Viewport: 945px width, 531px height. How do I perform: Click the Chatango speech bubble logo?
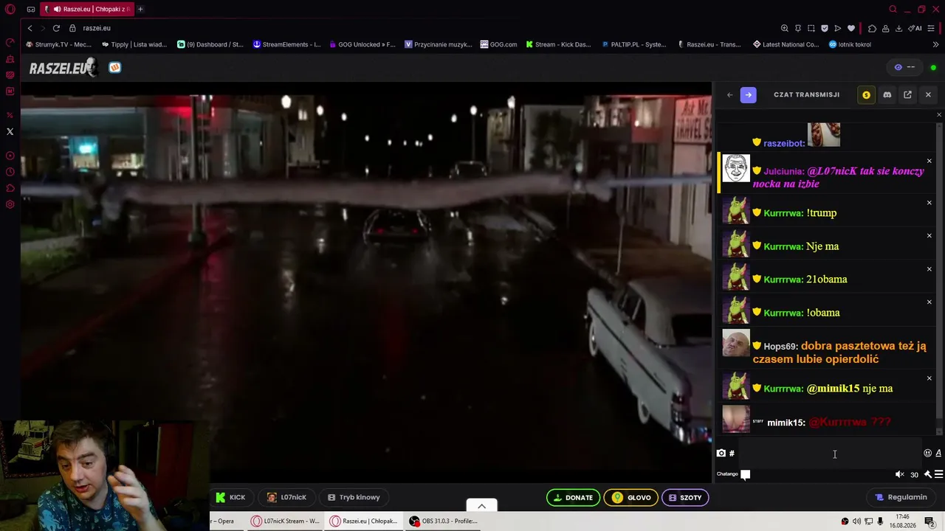pos(746,475)
